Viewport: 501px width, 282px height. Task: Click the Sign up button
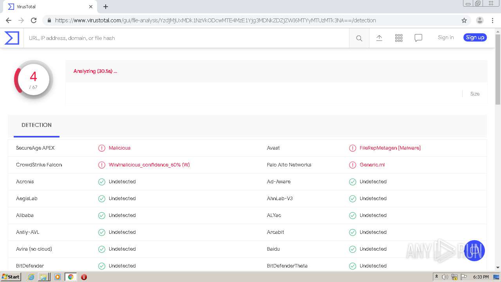(x=475, y=38)
